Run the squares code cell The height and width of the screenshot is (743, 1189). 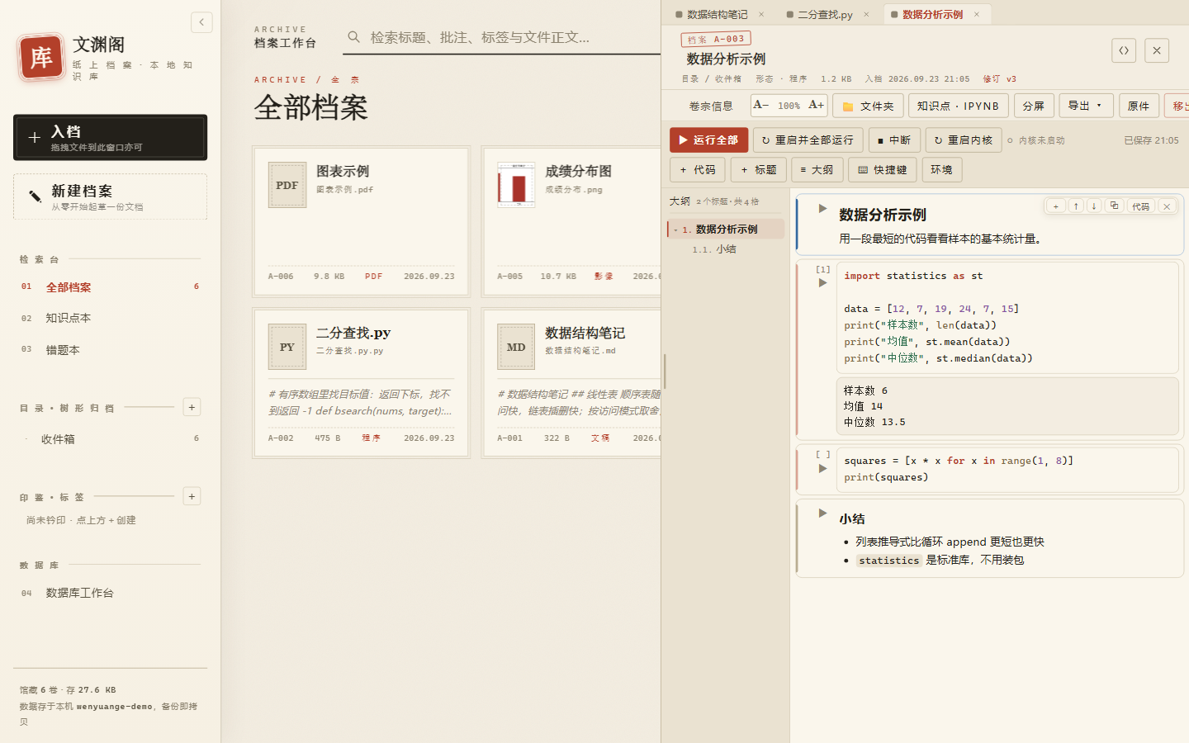pyautogui.click(x=822, y=468)
